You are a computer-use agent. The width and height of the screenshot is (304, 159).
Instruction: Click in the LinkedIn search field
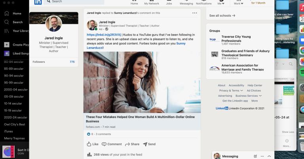click(74, 2)
